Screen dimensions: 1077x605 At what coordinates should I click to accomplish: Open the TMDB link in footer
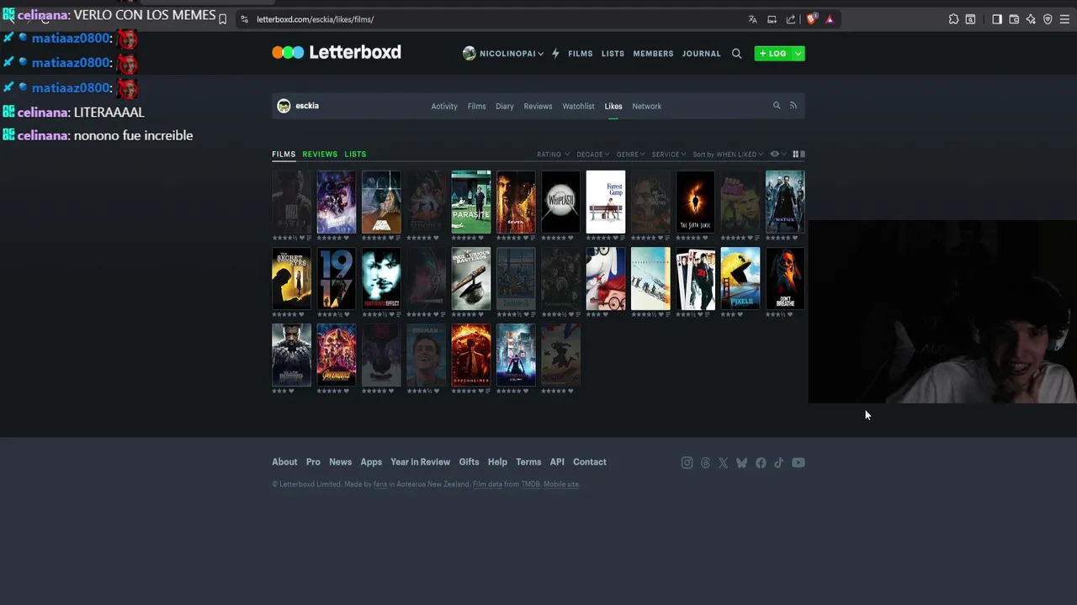coord(530,485)
